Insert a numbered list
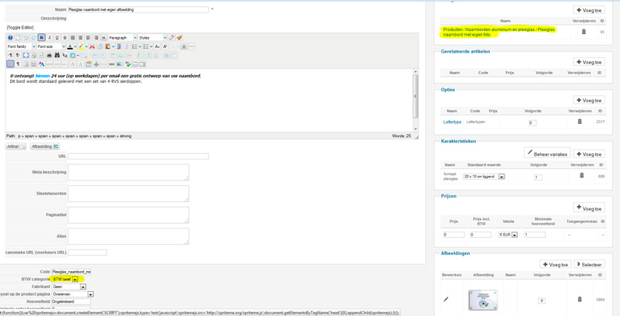 coord(135,46)
